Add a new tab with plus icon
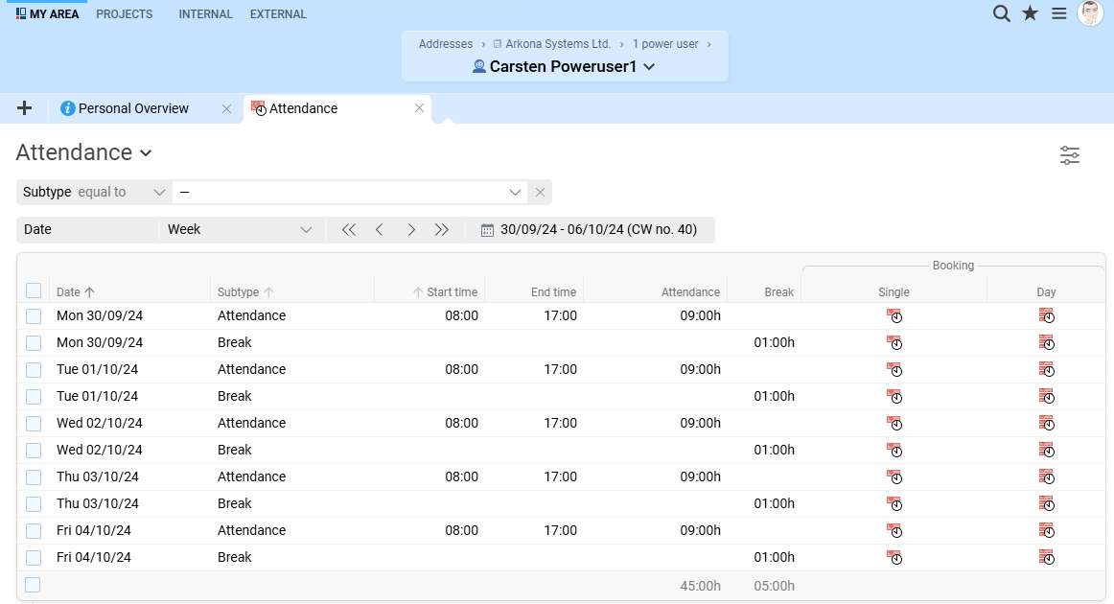 pyautogui.click(x=24, y=108)
